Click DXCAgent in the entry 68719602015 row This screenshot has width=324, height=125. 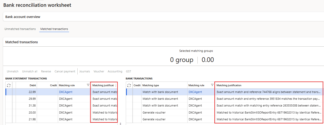(195, 119)
